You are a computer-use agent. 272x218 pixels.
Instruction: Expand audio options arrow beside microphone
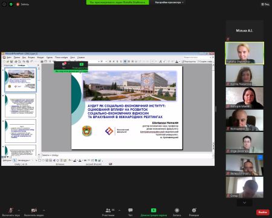tap(19, 210)
